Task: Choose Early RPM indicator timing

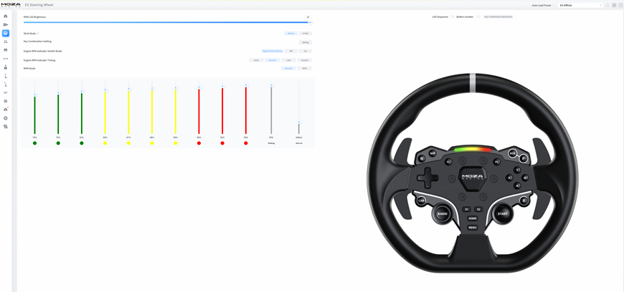Action: [x=256, y=60]
